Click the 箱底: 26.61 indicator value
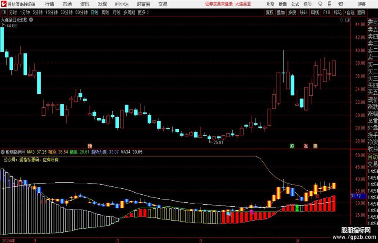378x243 pixels. [x=80, y=152]
